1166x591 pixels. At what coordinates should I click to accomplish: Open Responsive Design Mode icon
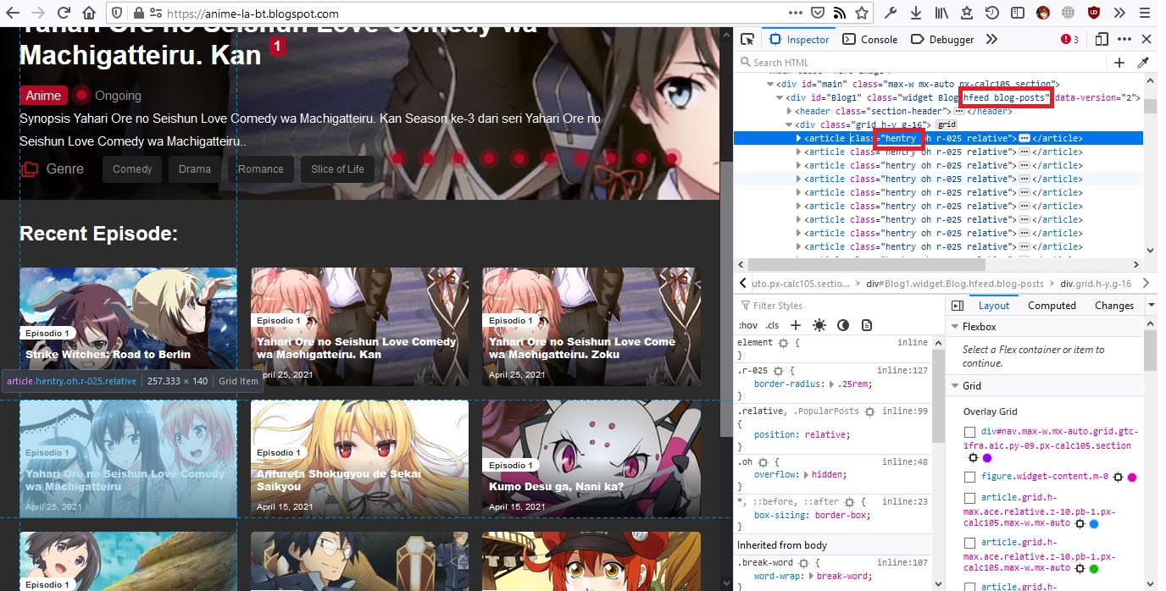(x=1102, y=39)
